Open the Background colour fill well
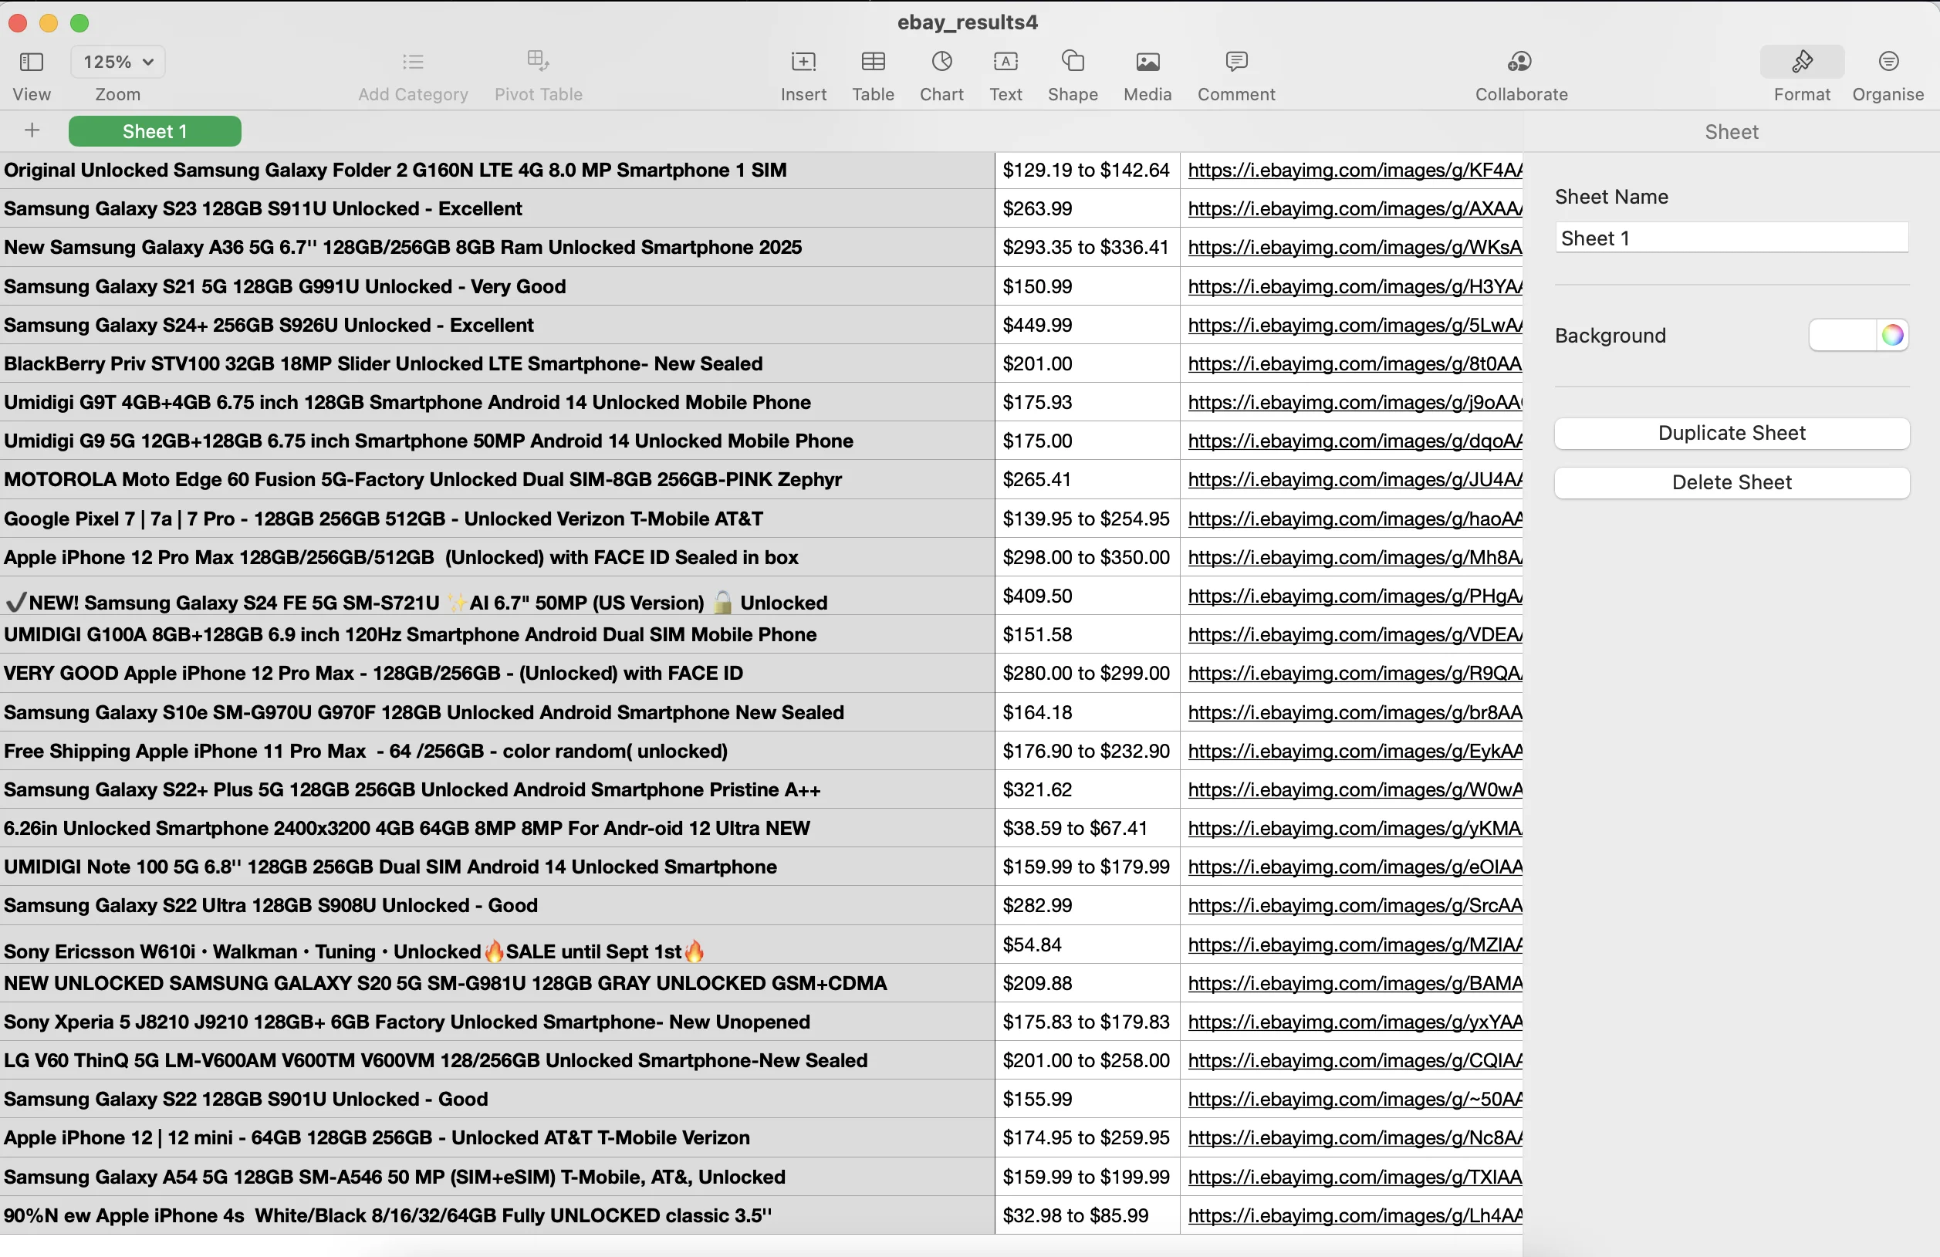 [x=1842, y=335]
